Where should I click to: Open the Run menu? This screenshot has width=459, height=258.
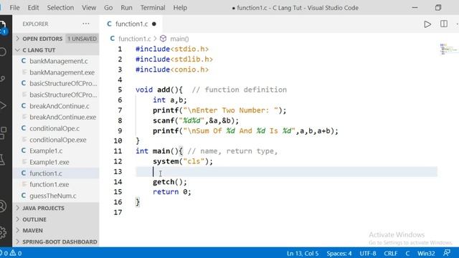pos(126,8)
